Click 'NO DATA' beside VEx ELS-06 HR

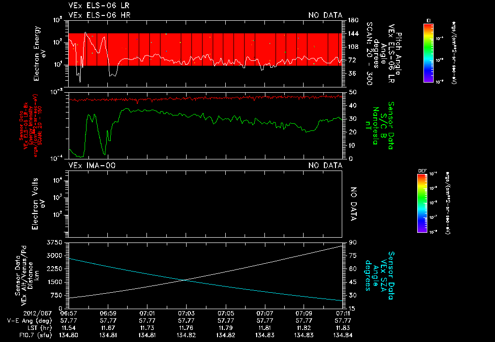point(325,15)
